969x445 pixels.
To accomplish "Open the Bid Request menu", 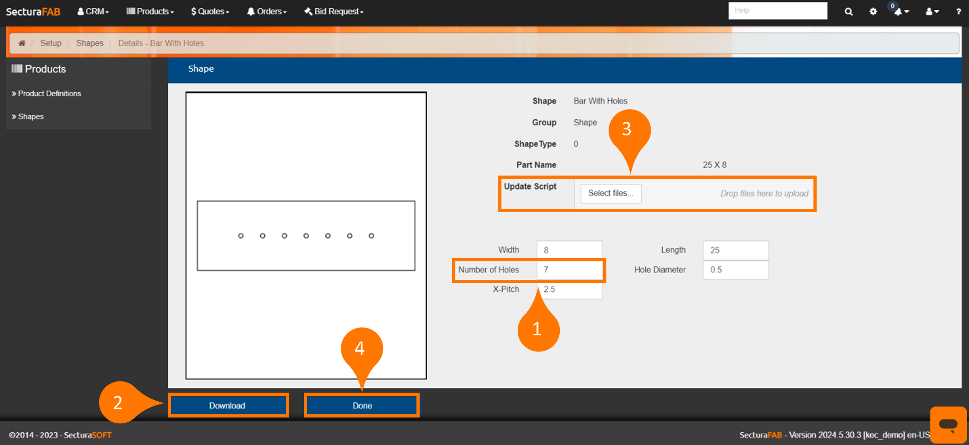I will click(x=334, y=11).
